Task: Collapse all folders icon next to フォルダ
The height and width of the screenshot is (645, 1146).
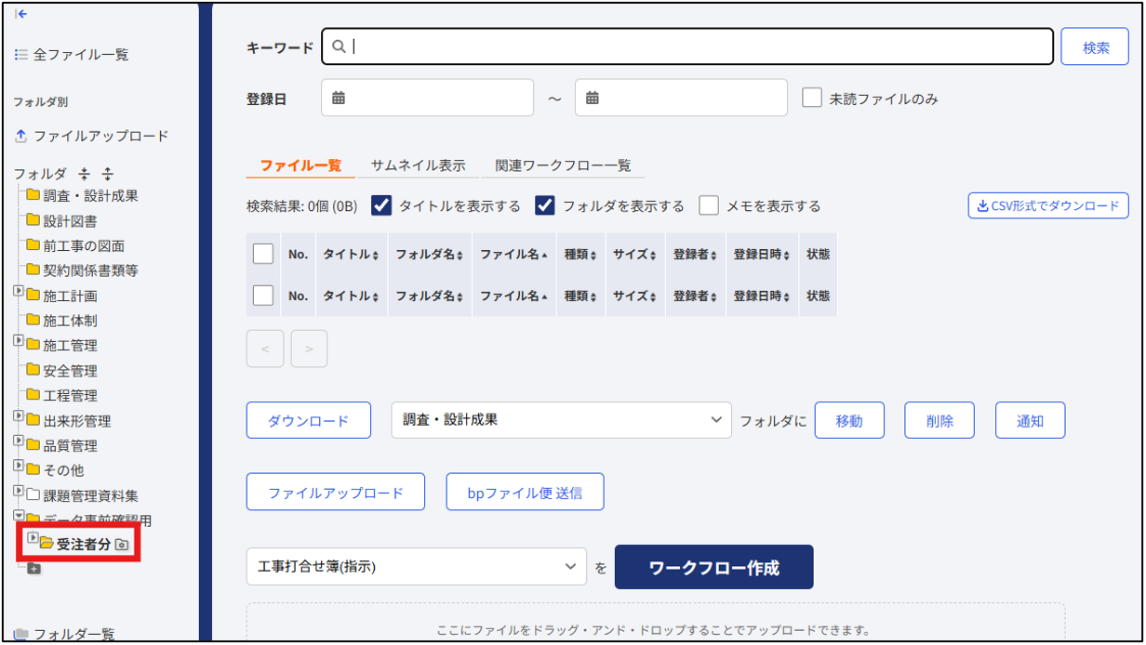Action: coord(86,174)
